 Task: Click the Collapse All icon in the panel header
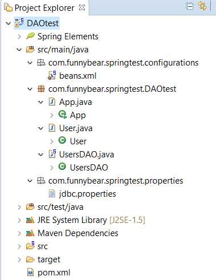[x=190, y=6]
